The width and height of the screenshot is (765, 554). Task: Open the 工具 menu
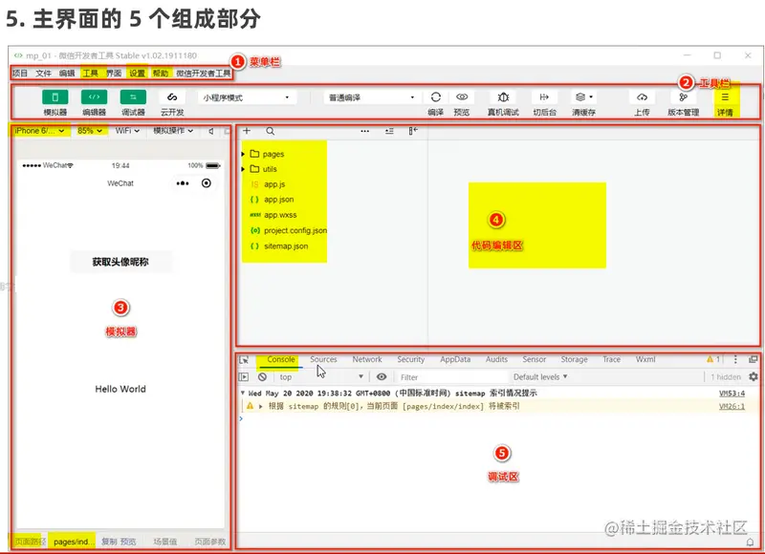pos(90,74)
